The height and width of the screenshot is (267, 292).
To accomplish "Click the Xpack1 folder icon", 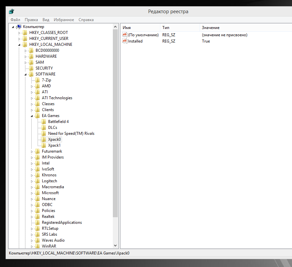I will tap(44, 145).
